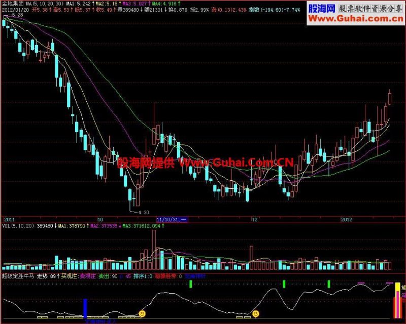The width and height of the screenshot is (406, 324).
Task: Click the tallest red volume bar
Action: pos(154,250)
